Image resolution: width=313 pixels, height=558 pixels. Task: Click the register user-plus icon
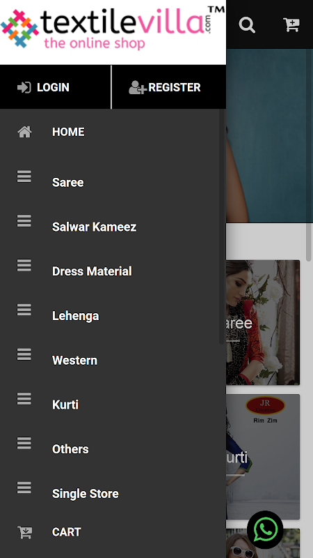click(x=137, y=87)
